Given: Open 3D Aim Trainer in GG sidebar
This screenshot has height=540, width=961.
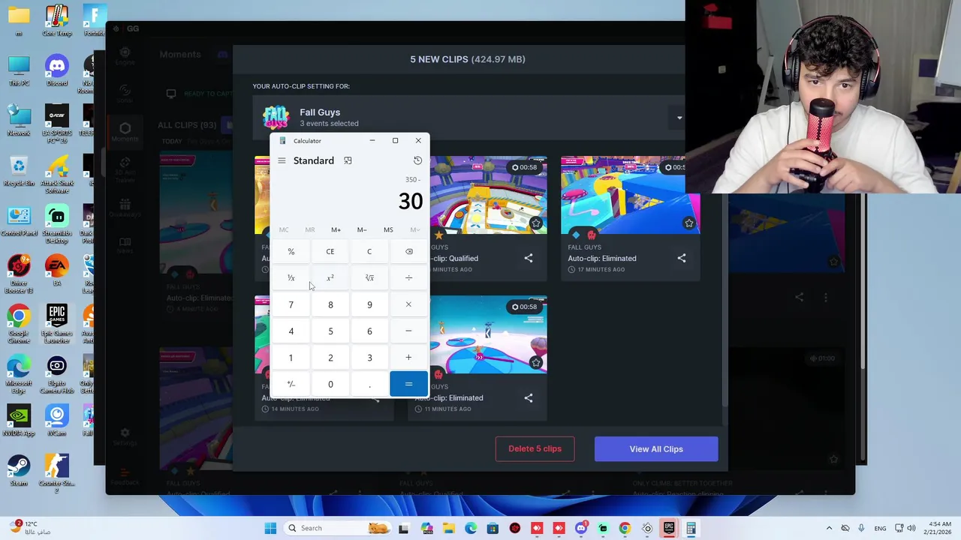Looking at the screenshot, I should [125, 171].
